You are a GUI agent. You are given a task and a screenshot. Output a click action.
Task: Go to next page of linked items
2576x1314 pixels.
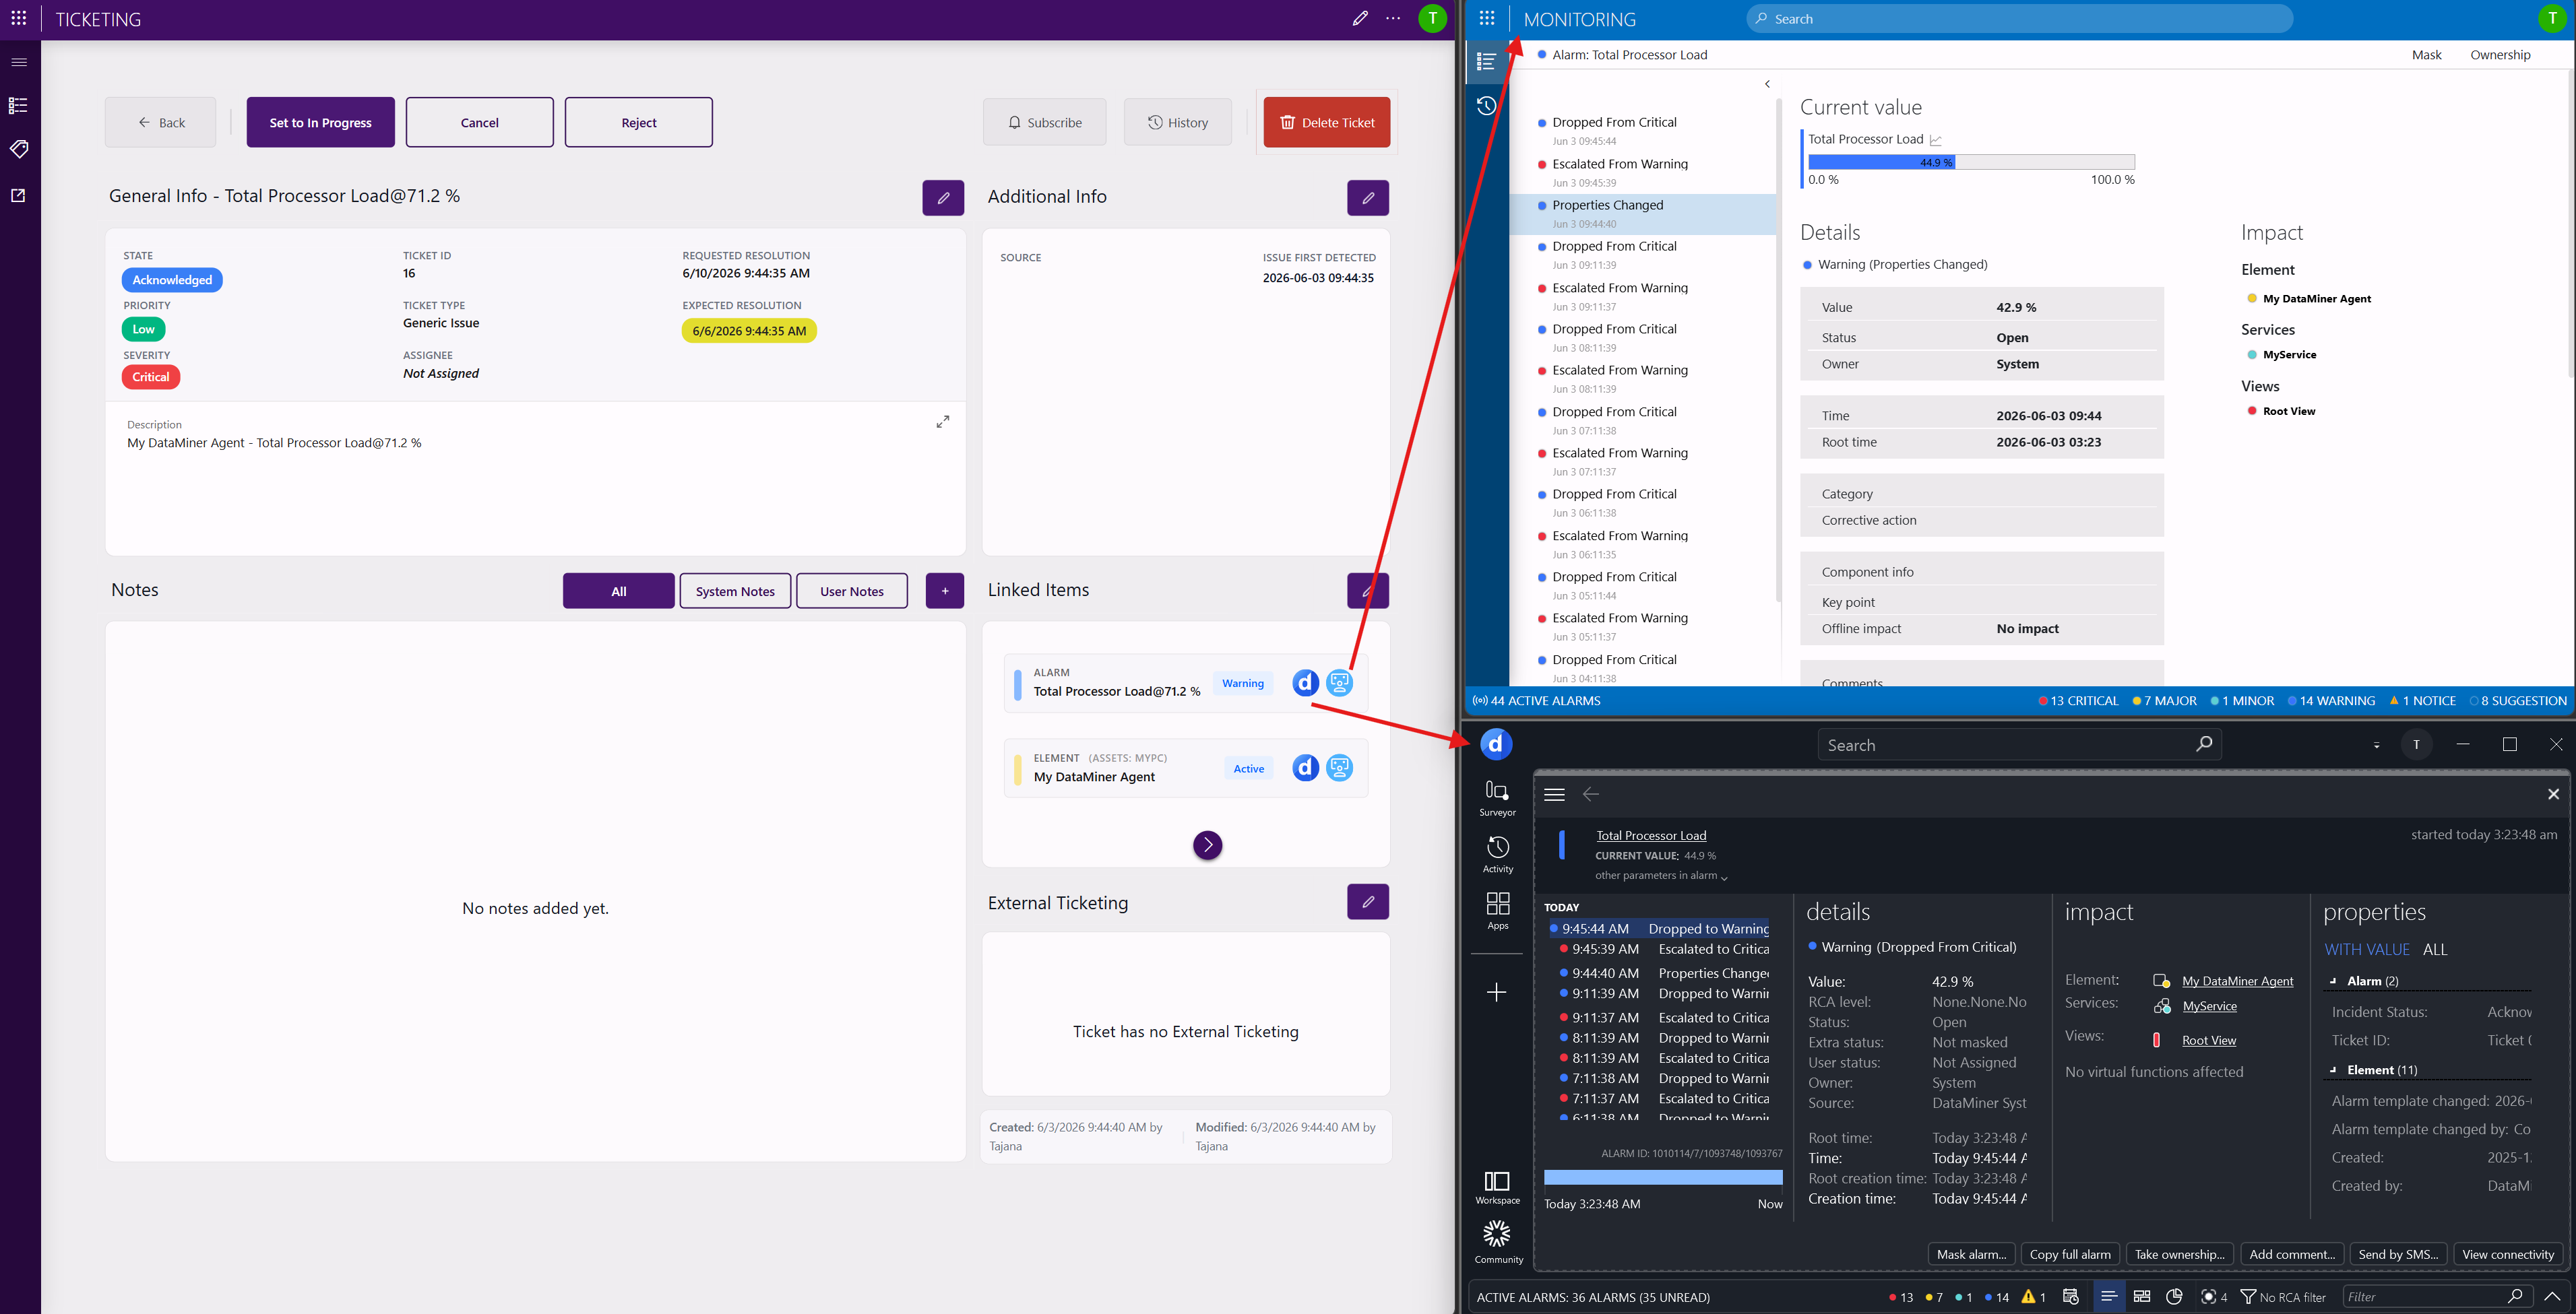pos(1207,845)
